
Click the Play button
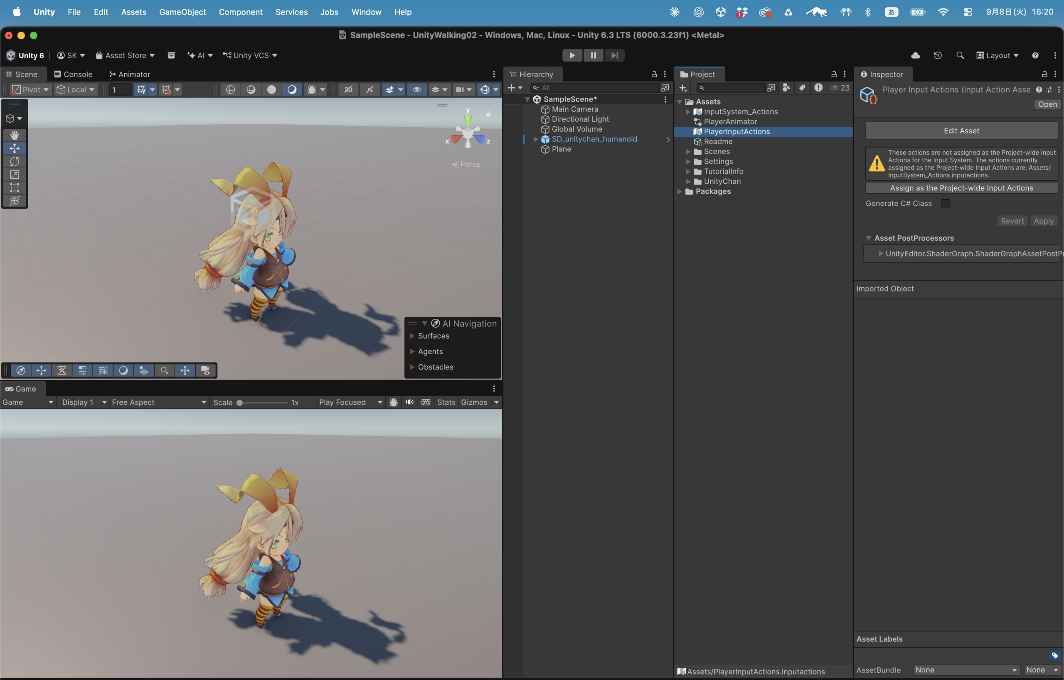tap(572, 55)
